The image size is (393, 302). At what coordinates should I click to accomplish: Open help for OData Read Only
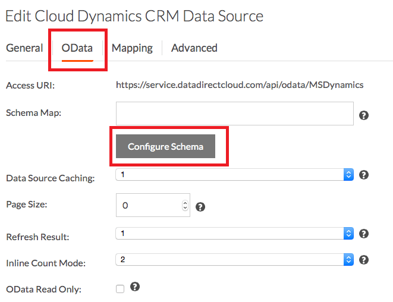[135, 287]
